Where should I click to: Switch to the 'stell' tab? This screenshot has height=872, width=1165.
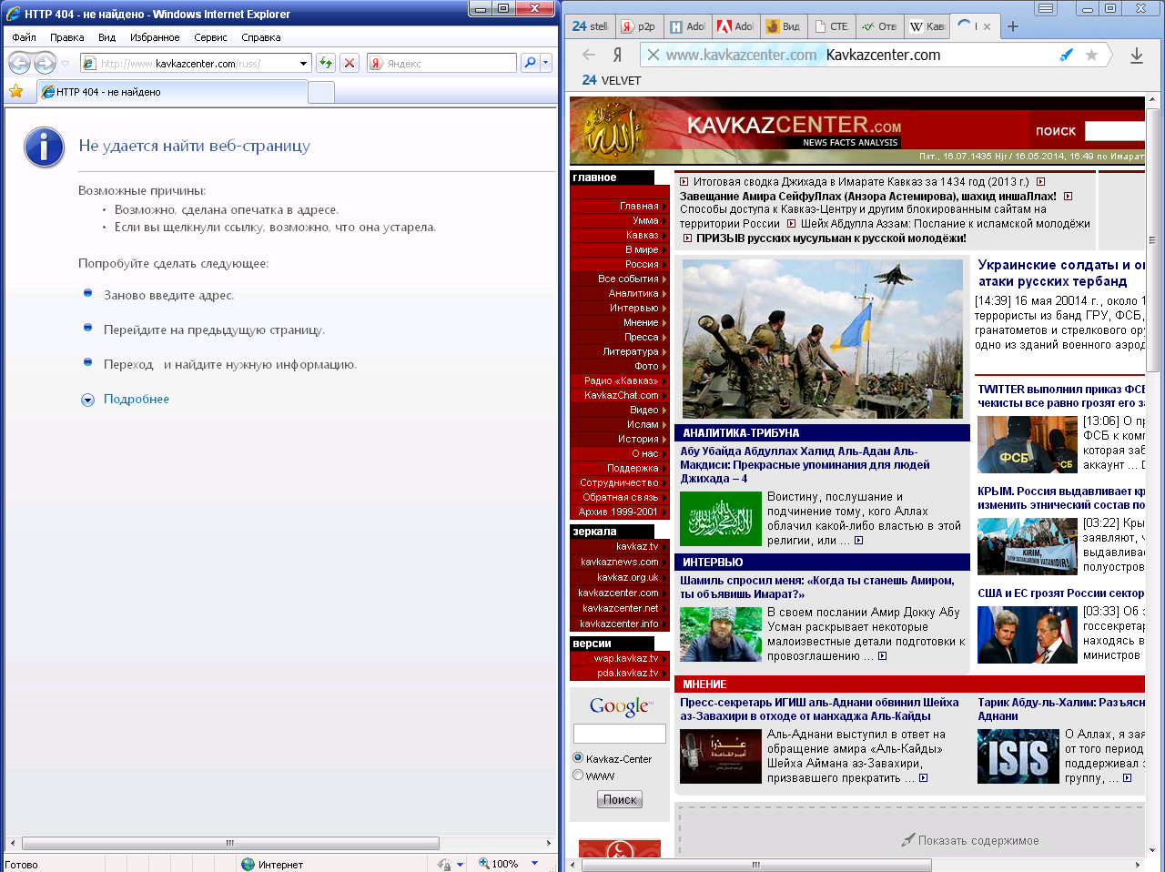coord(591,26)
